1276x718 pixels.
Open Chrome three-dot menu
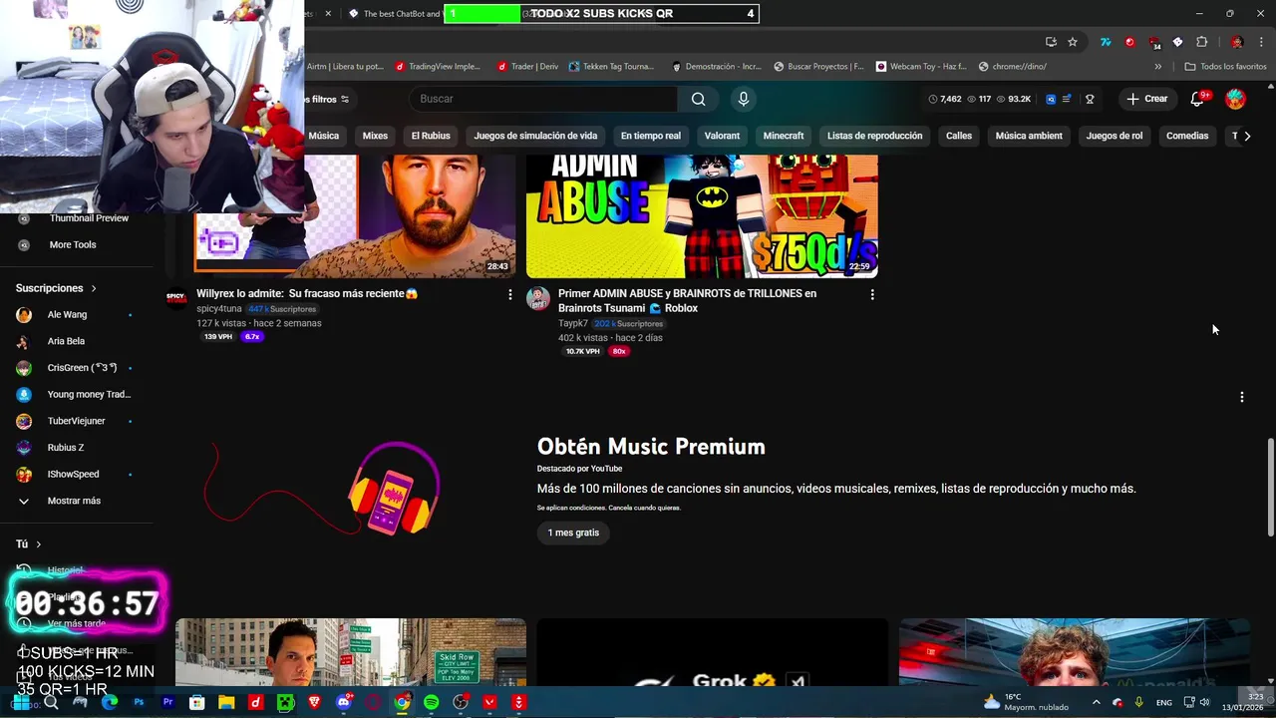(x=1262, y=42)
